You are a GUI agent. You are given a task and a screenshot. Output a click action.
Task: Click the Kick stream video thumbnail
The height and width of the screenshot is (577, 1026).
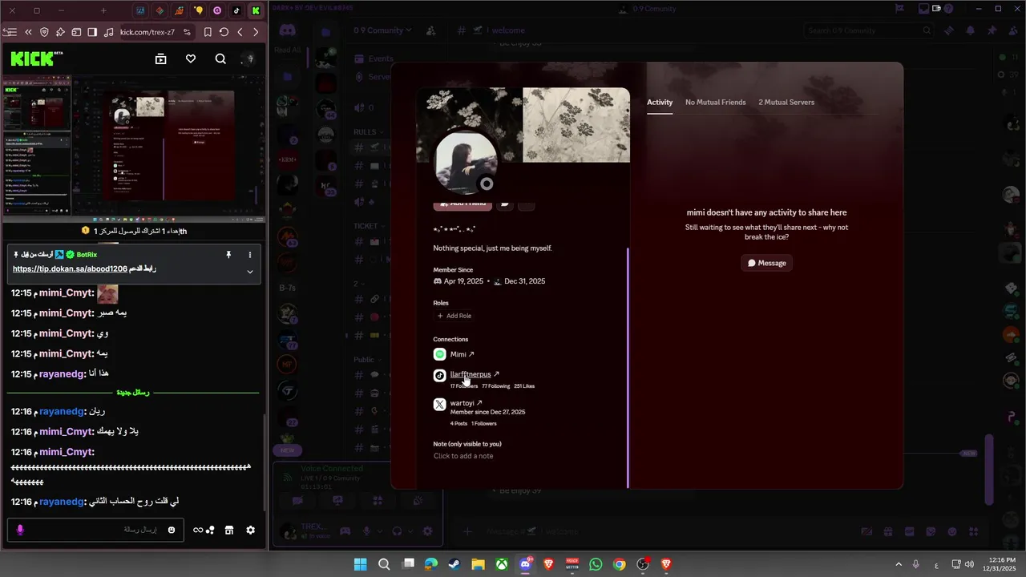(x=133, y=149)
